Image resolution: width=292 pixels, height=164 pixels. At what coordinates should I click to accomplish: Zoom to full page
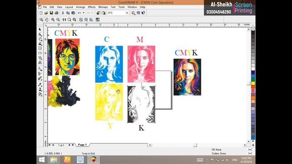click(81, 20)
